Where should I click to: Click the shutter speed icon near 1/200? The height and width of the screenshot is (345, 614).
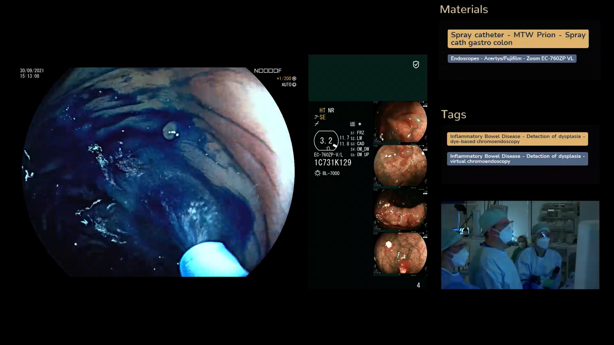click(294, 78)
